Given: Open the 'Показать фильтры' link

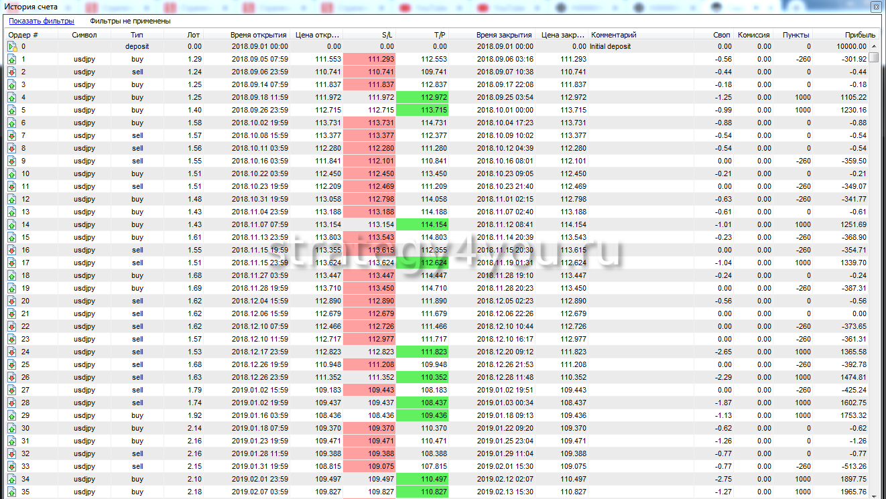Looking at the screenshot, I should pos(42,21).
